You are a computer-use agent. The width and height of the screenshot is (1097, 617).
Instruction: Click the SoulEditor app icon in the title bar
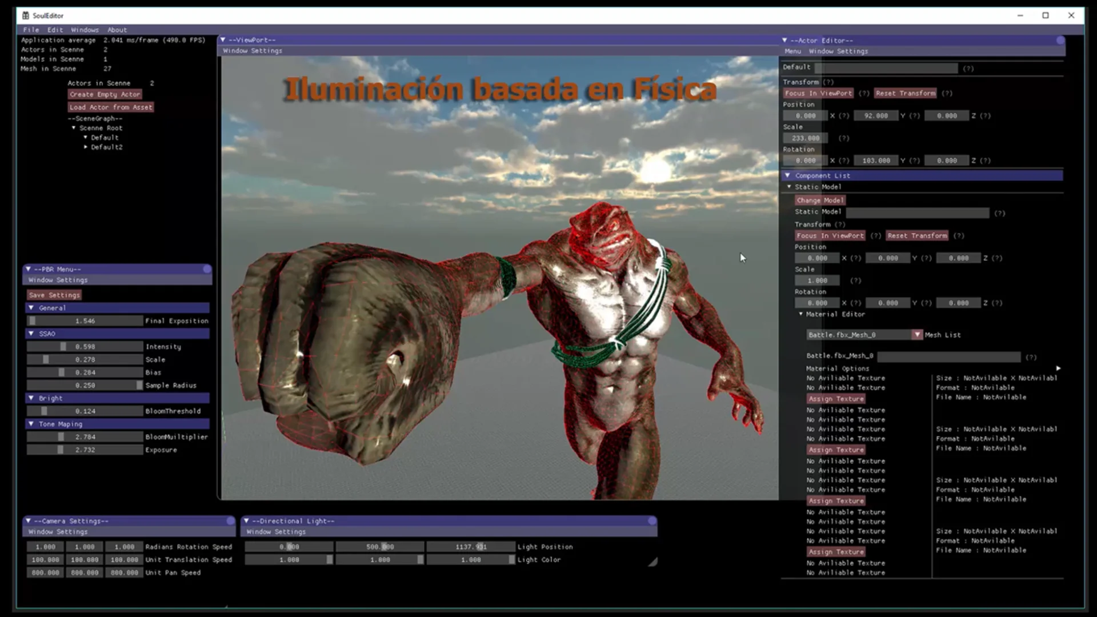pos(26,15)
